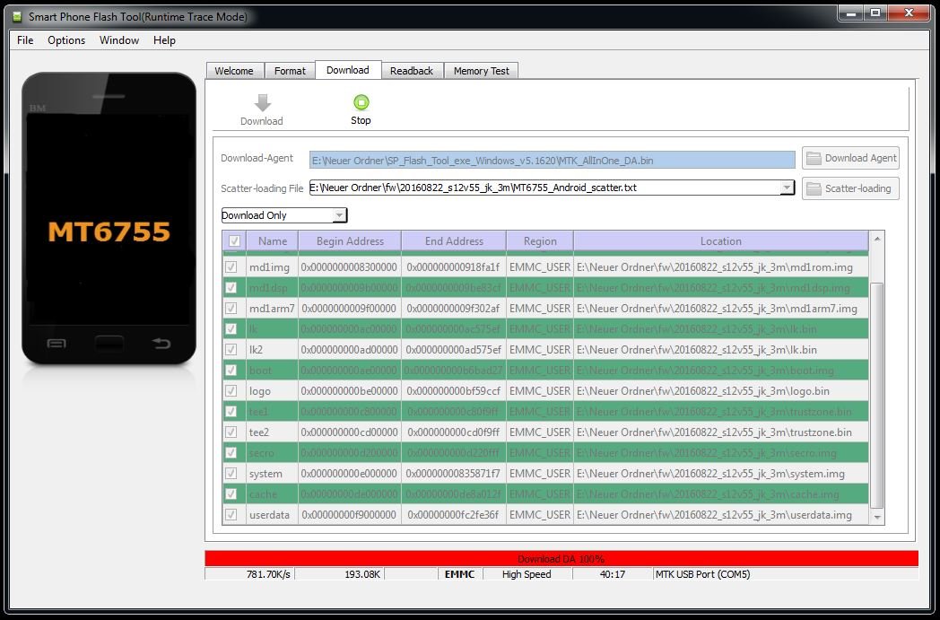Uncheck the md1img partition checkbox

point(231,266)
